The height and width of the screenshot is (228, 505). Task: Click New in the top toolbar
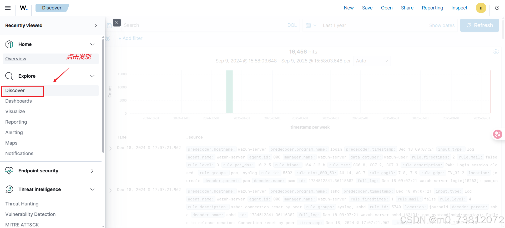(x=349, y=8)
